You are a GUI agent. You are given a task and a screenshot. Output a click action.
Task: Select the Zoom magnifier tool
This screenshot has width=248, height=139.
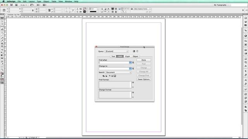(2, 69)
